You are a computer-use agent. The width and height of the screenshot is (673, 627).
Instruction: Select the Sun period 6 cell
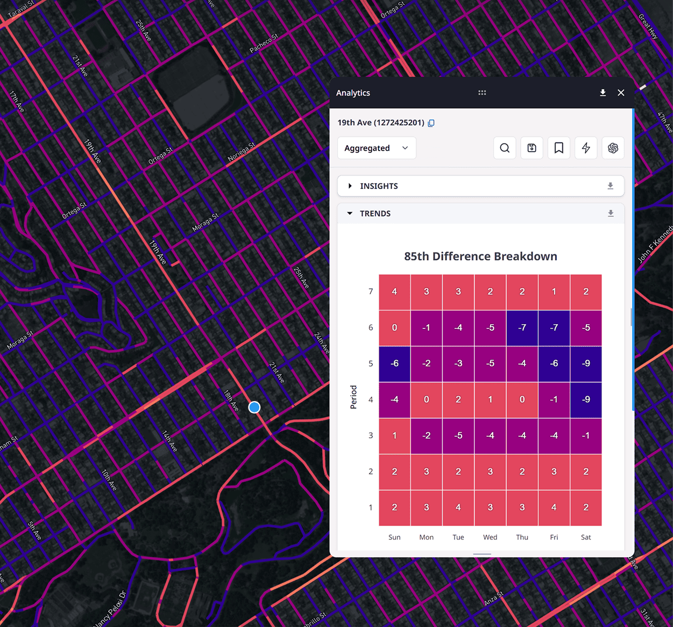(x=394, y=328)
